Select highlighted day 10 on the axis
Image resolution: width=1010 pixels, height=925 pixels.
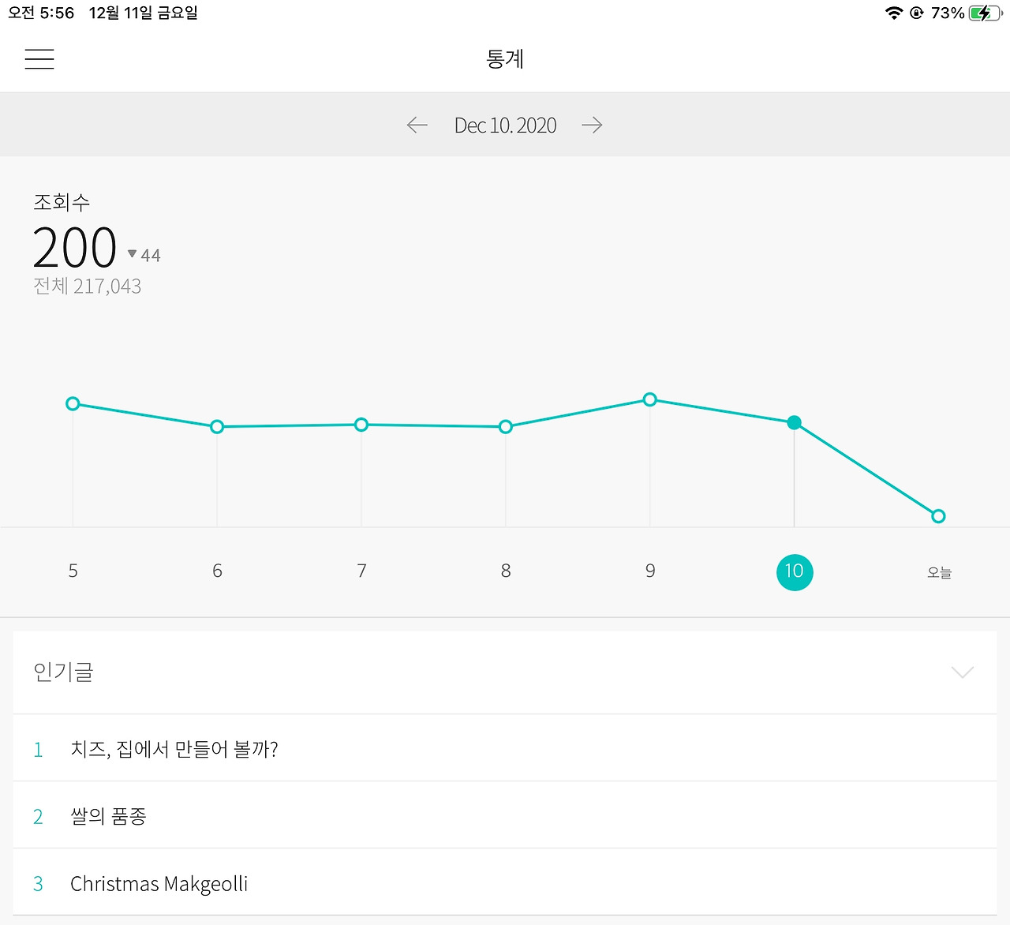tap(795, 571)
